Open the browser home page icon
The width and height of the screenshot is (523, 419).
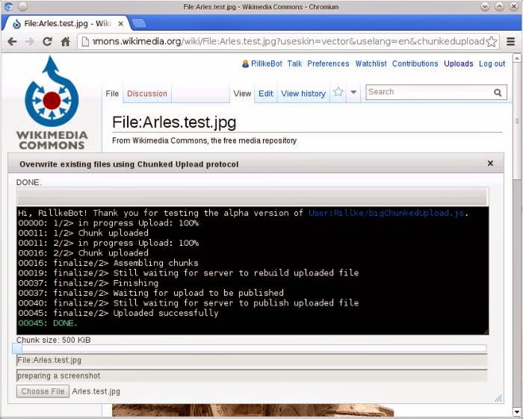pyautogui.click(x=66, y=42)
